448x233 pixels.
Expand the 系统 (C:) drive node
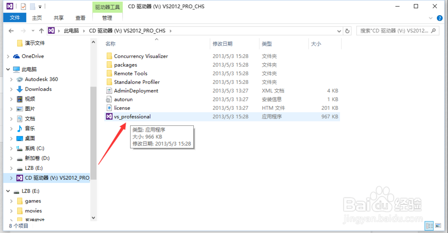click(x=12, y=148)
